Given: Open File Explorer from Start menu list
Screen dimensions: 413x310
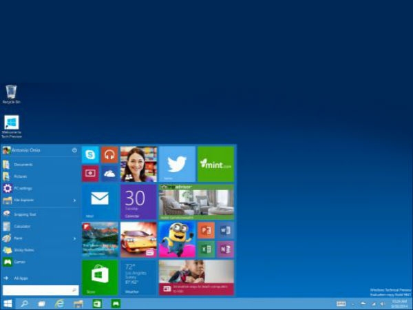Looking at the screenshot, I should coord(37,200).
